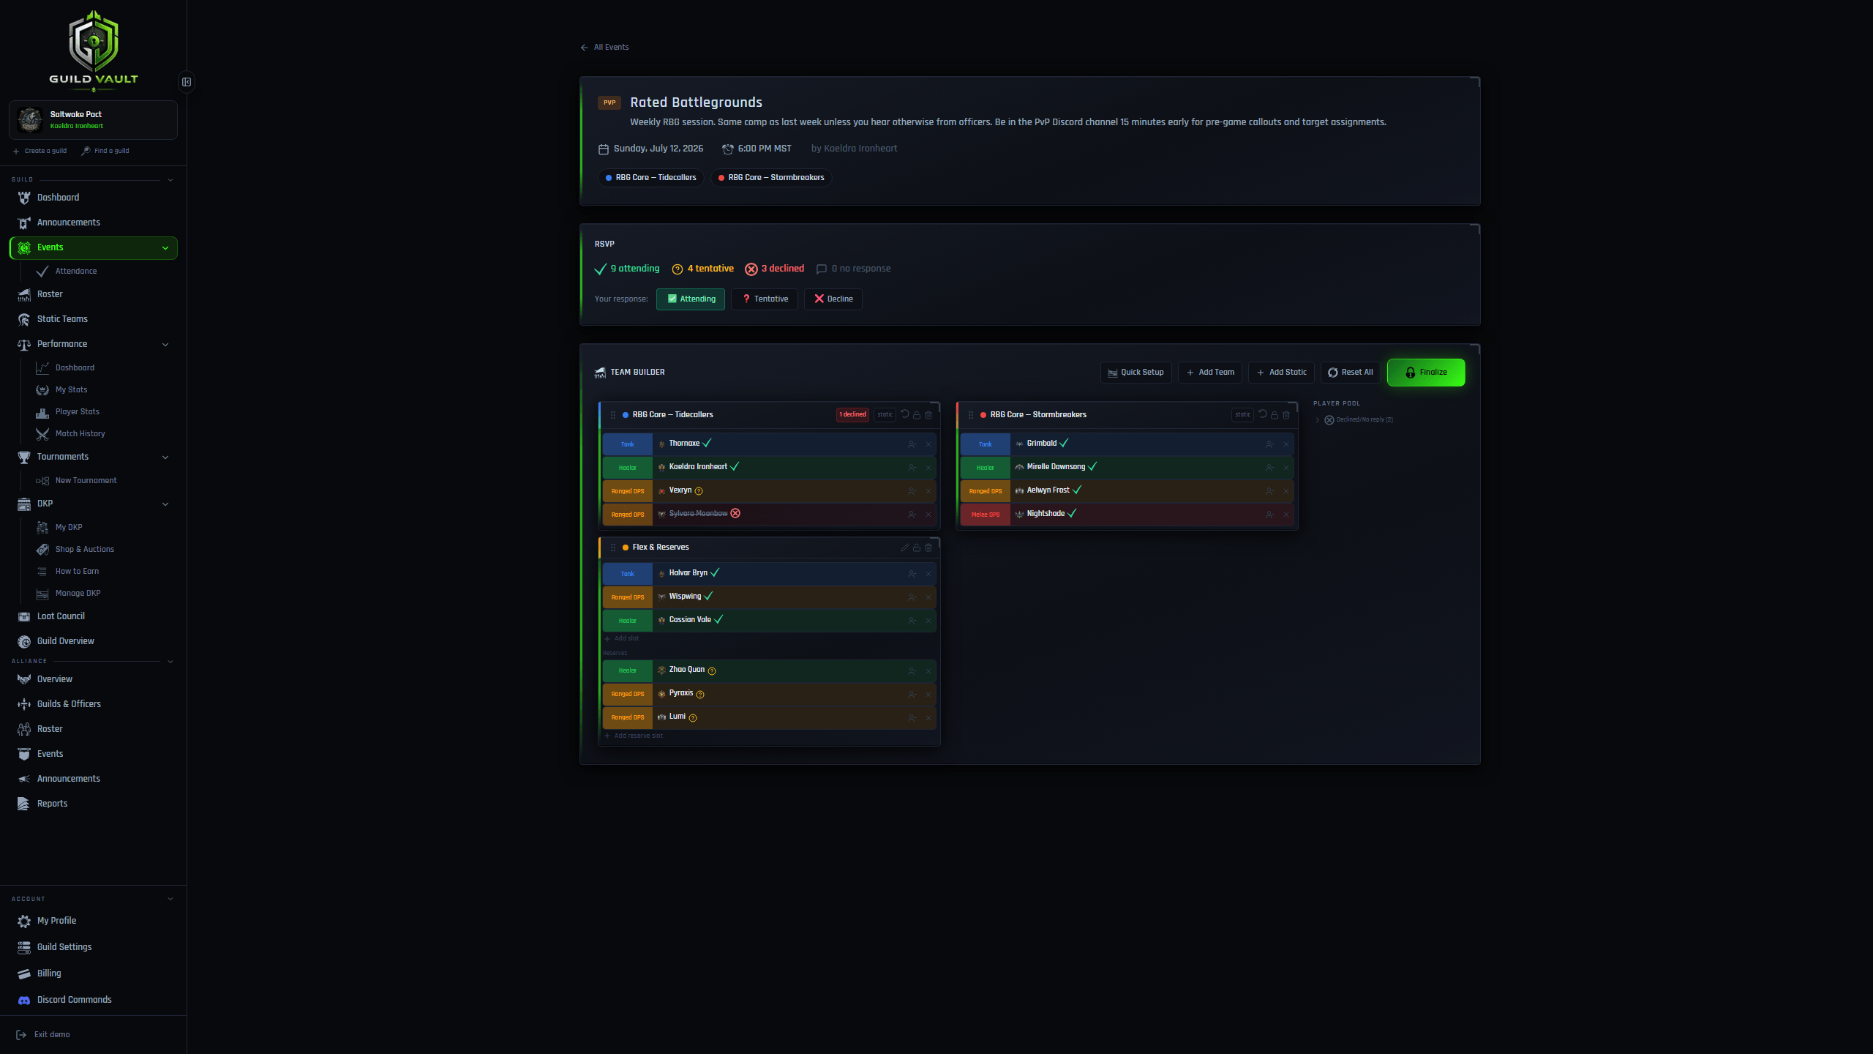Viewport: 1873px width, 1054px height.
Task: Delete the Flex & Reserves team
Action: click(928, 547)
